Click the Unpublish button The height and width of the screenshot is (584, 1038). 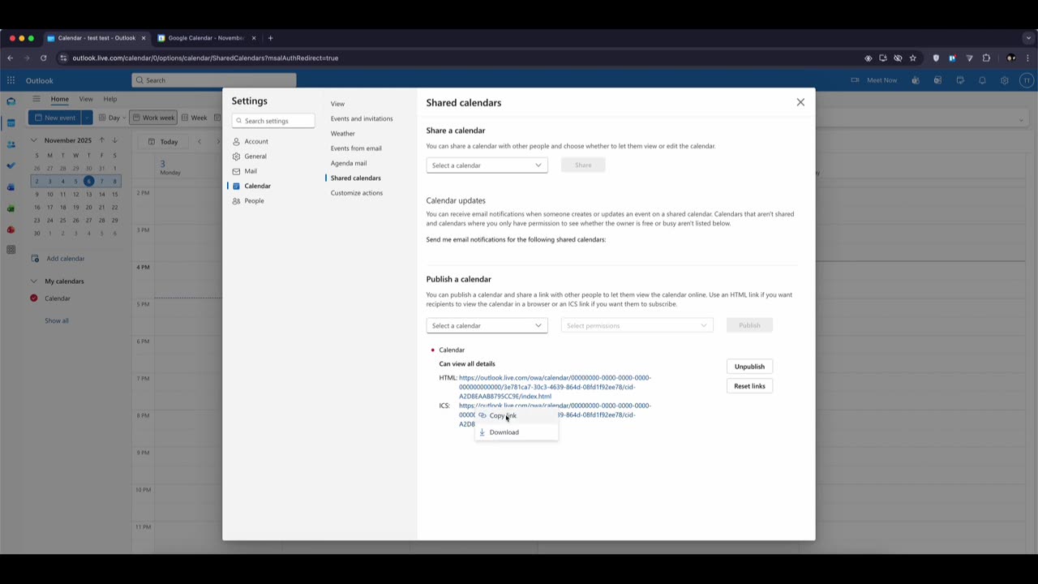749,367
